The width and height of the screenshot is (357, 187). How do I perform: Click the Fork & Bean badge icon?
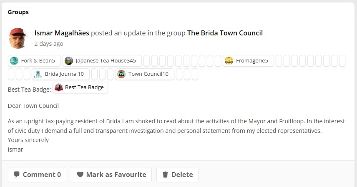[14, 61]
